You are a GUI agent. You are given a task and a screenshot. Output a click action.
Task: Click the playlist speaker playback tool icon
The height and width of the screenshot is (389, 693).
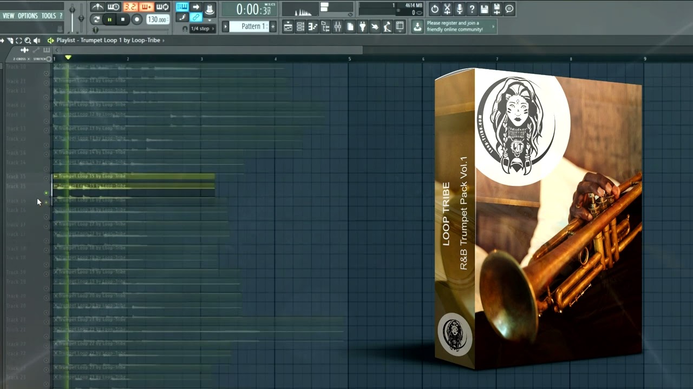click(x=37, y=41)
